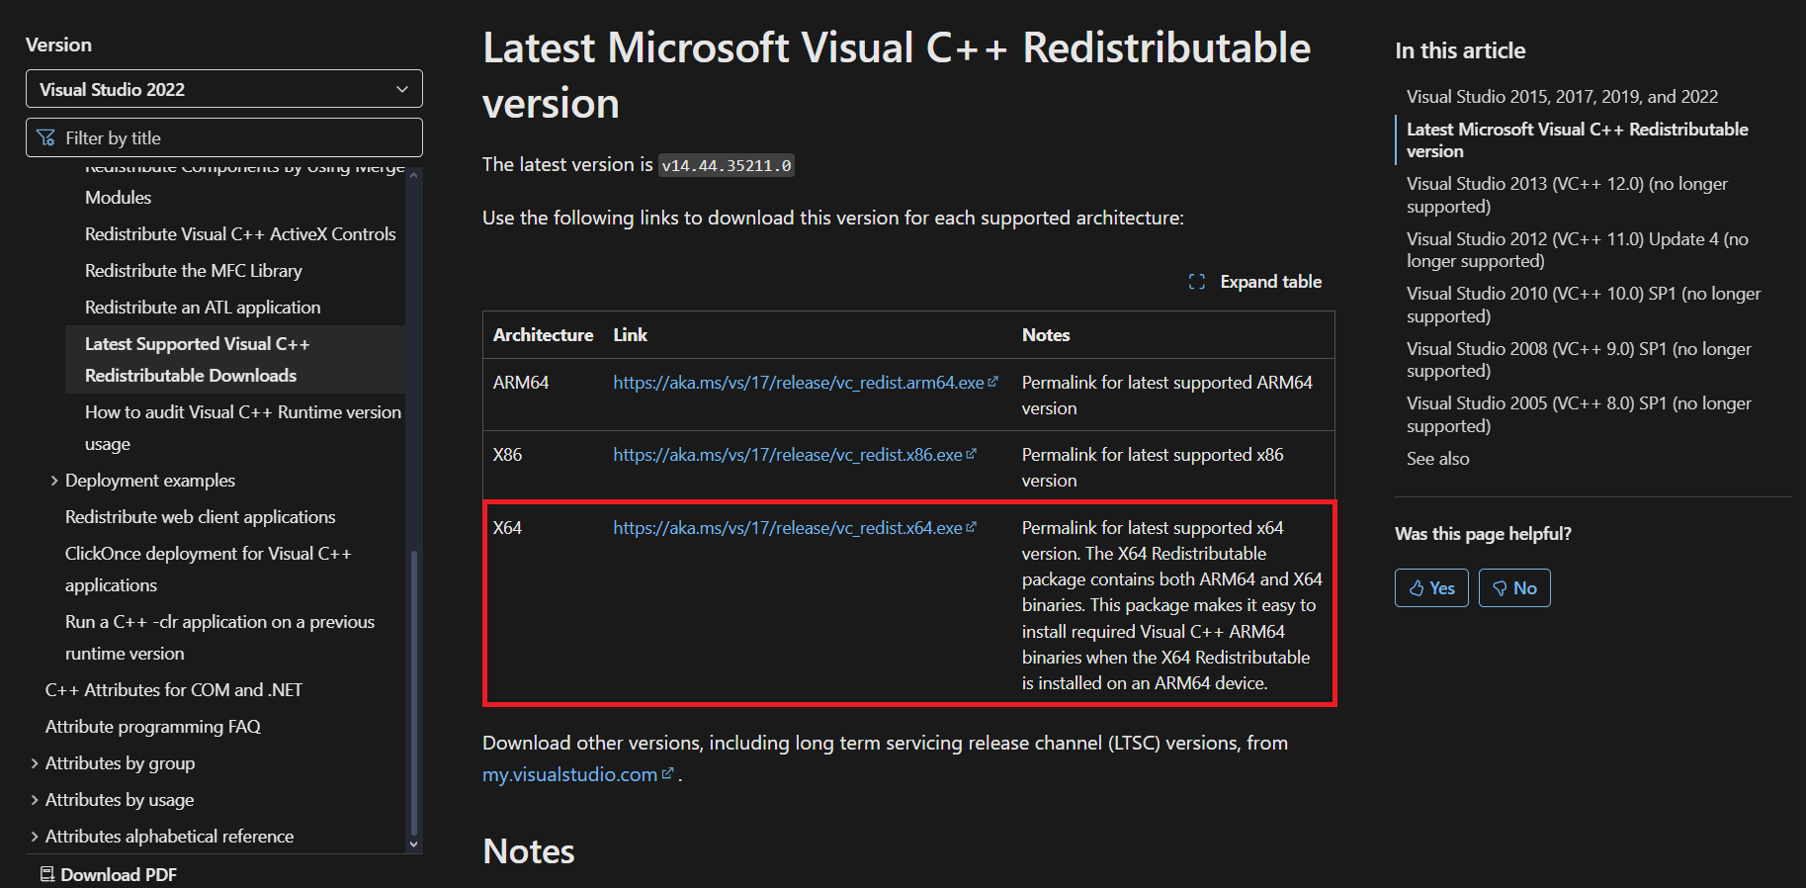
Task: Jump to Visual Studio 2013 (VC++ 12.0) section
Action: [x=1567, y=195]
